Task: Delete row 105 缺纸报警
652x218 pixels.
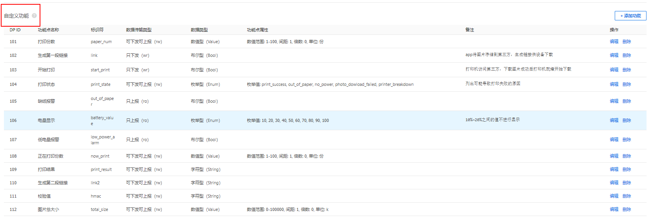Action: pyautogui.click(x=627, y=101)
